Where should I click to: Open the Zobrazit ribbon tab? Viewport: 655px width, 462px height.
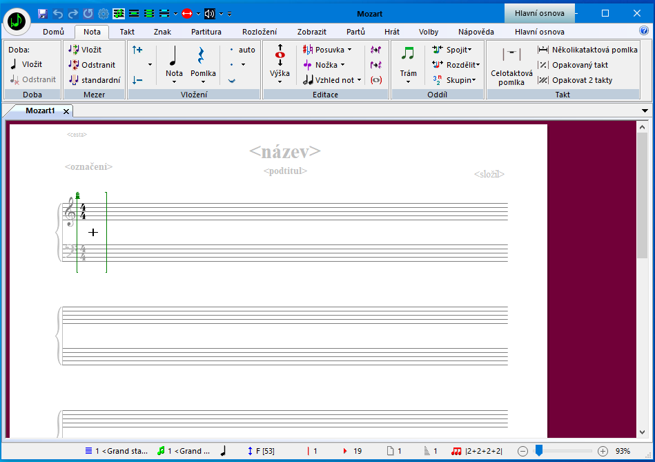[x=311, y=32]
